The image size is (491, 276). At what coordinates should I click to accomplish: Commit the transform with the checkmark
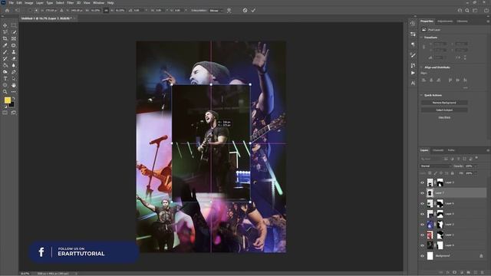pyautogui.click(x=253, y=10)
